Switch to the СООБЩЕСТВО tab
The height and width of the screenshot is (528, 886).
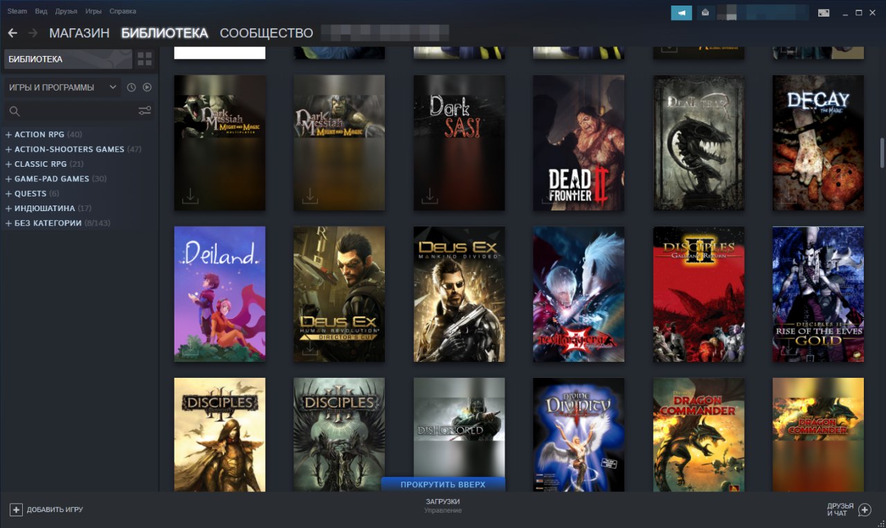(266, 33)
